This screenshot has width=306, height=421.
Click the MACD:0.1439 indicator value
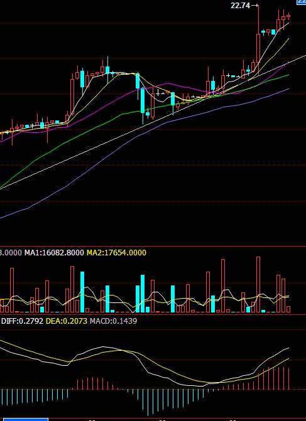point(113,321)
